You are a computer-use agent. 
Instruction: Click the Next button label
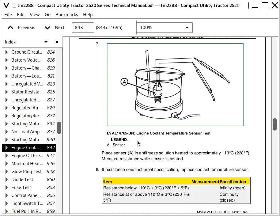pyautogui.click(x=59, y=28)
